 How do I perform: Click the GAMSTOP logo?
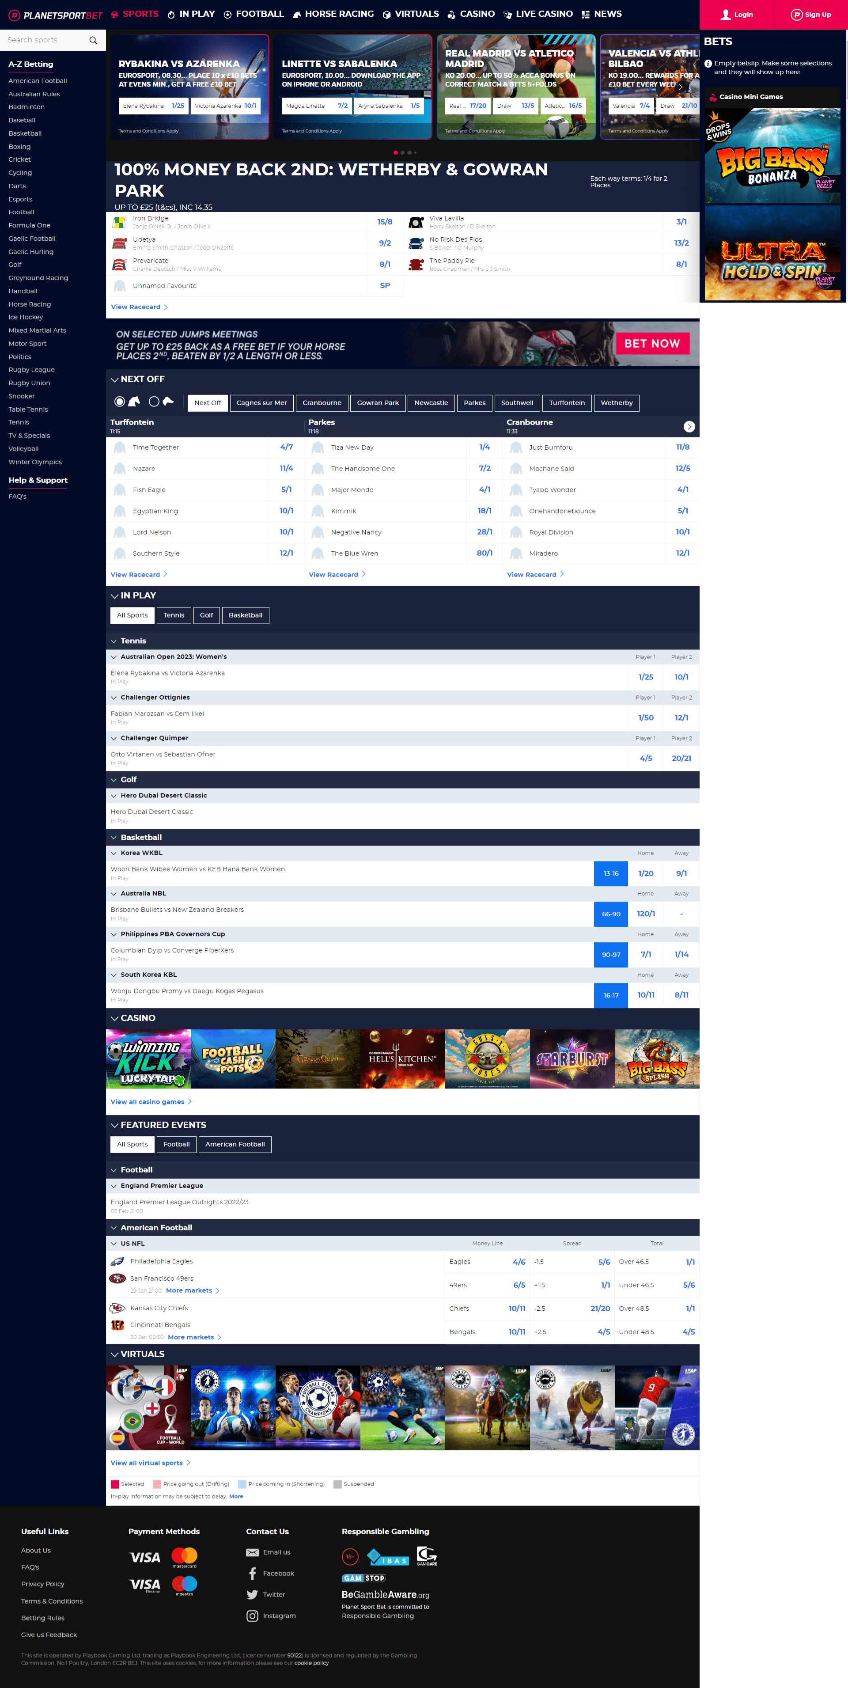coord(363,1578)
